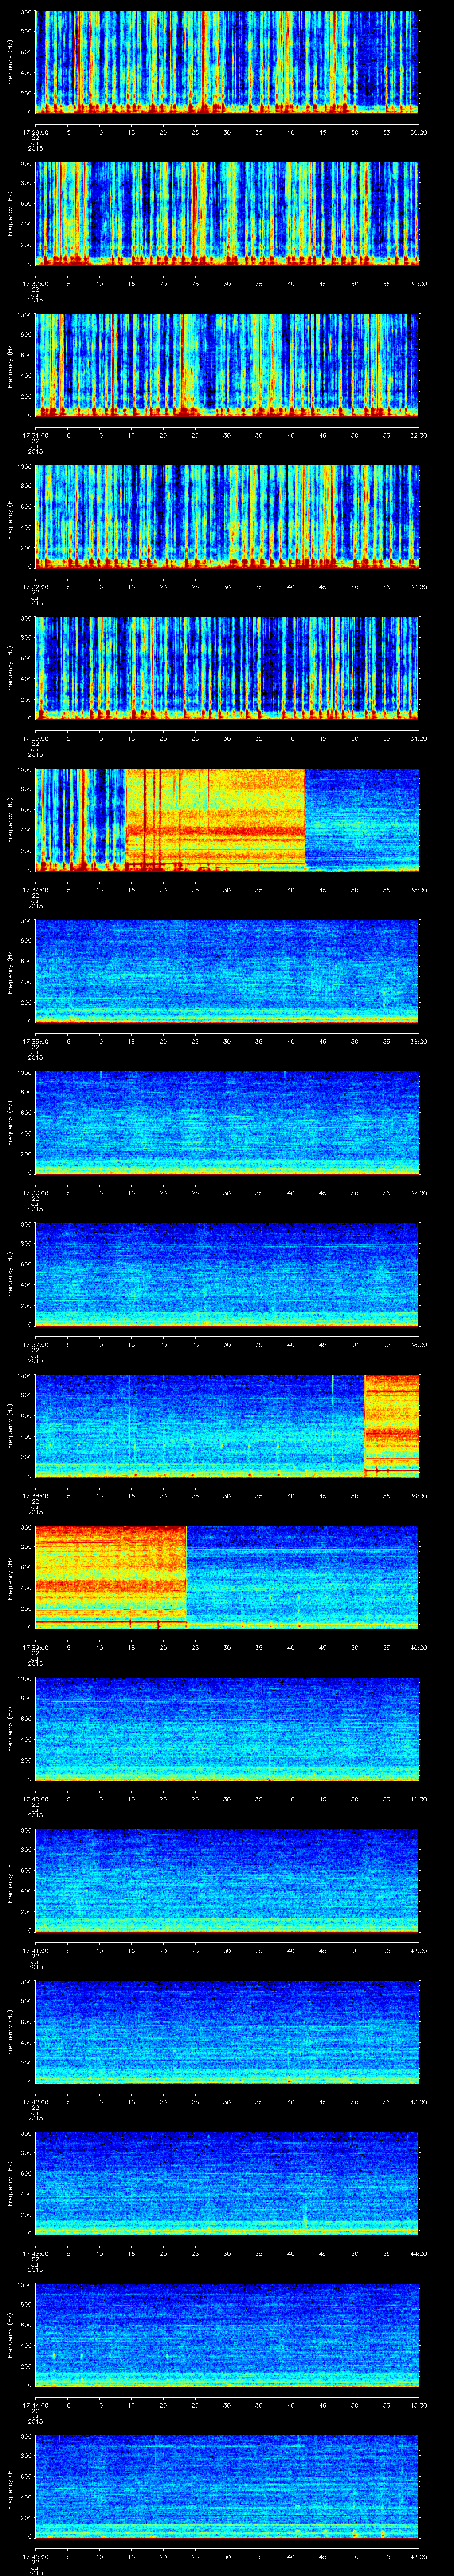
Task: Select the spectrogram panel starting at 17:45:00
Action: pos(227,2486)
